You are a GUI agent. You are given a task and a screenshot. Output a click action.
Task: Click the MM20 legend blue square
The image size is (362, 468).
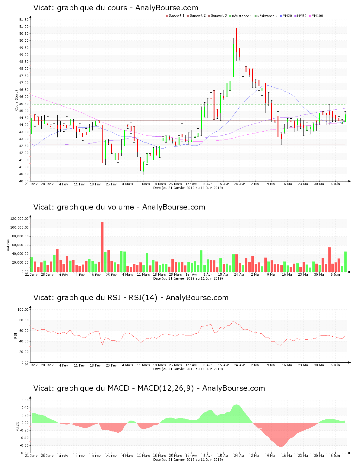coord(281,16)
